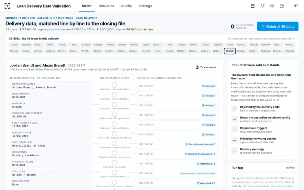The height and width of the screenshot is (190, 304).
Task: Open Note p. 1 for Note Rate row
Action: coord(209,105)
